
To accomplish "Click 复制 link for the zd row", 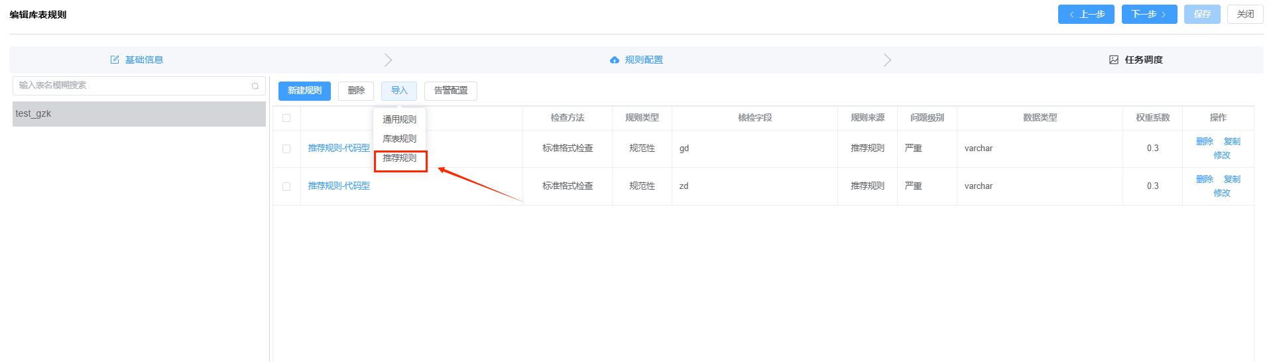I will 1232,179.
